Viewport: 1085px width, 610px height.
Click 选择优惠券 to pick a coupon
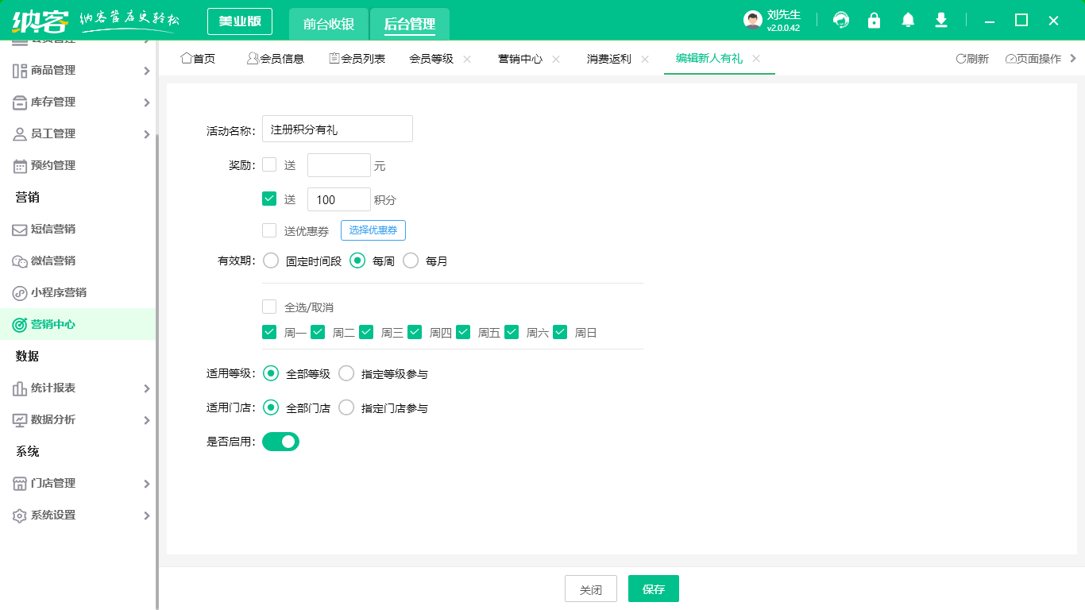click(372, 230)
